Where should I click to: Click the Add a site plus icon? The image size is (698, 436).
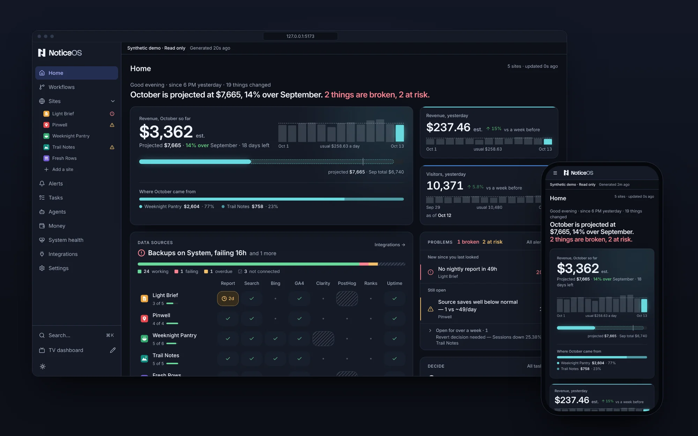pos(46,170)
